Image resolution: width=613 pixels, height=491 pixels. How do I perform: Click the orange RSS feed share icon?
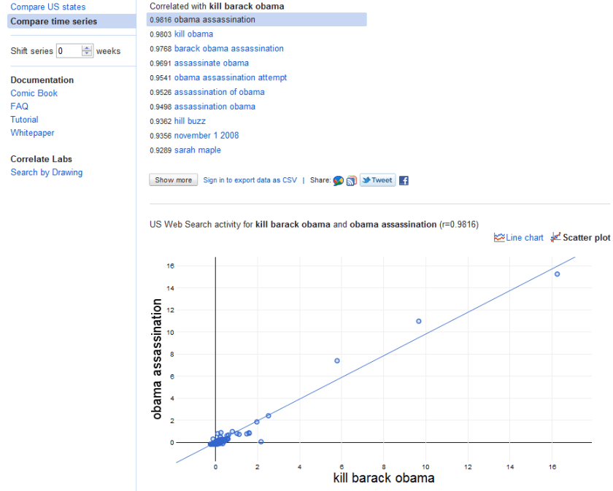coord(351,180)
